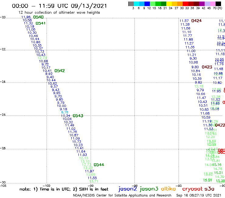The width and height of the screenshot is (225, 198).
Task: Click the wave height value 11.57
Action: point(184,21)
